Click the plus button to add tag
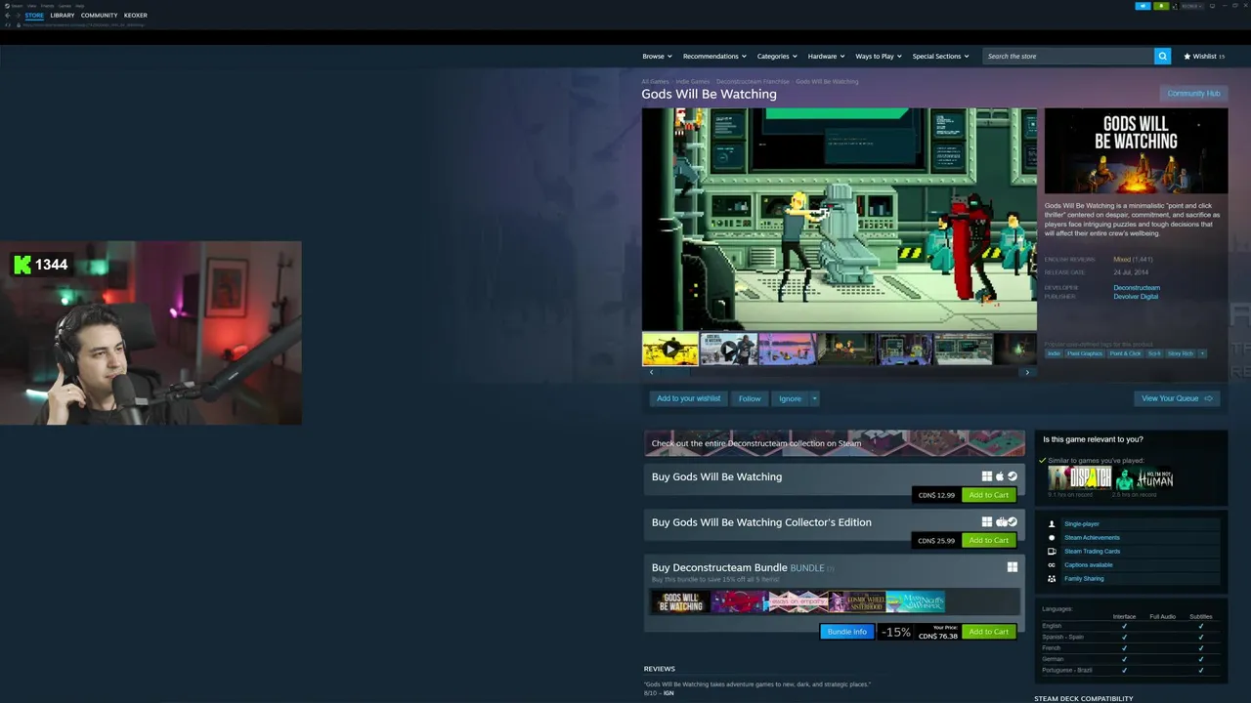 1202,353
